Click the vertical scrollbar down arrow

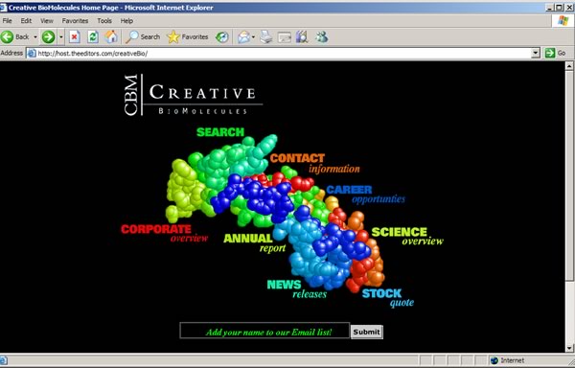coord(569,348)
